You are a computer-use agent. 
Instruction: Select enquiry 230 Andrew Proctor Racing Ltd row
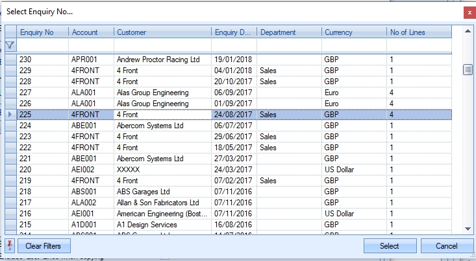(x=162, y=60)
